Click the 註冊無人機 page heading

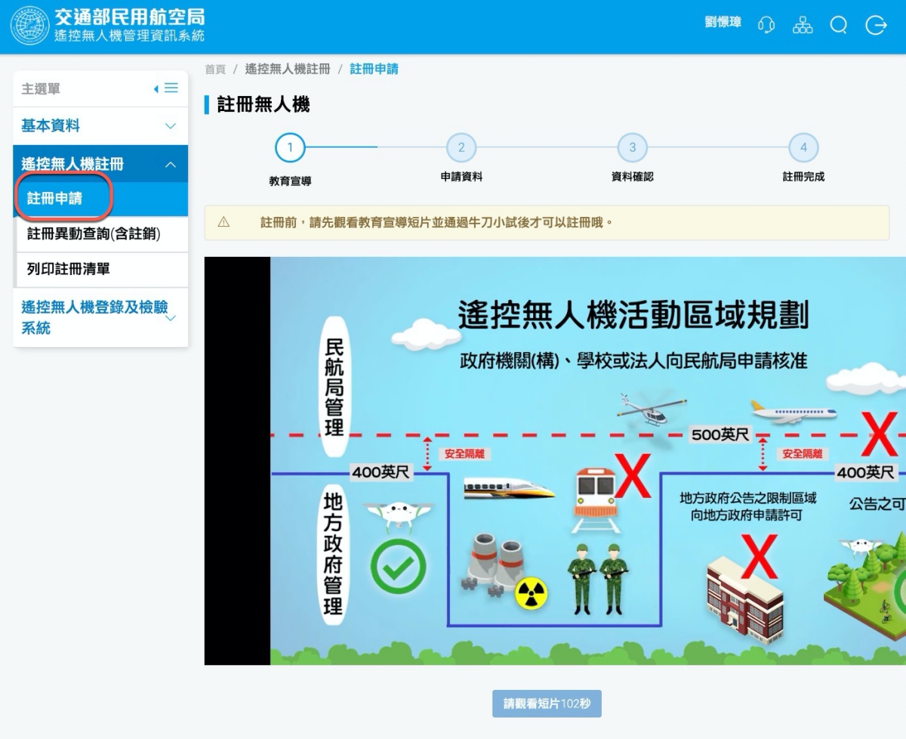(263, 105)
